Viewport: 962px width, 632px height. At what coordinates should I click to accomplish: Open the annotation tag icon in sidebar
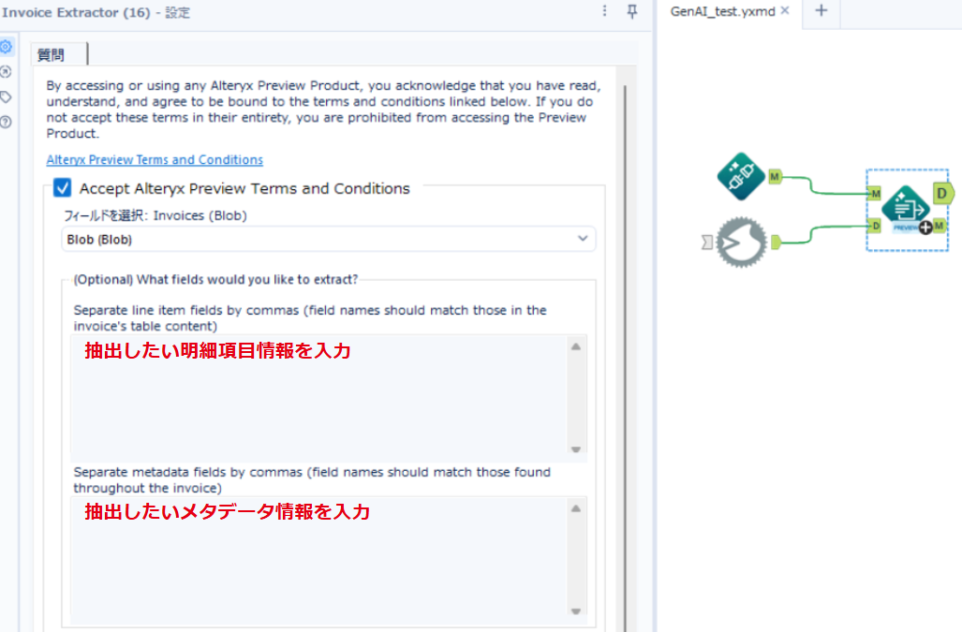pos(7,96)
